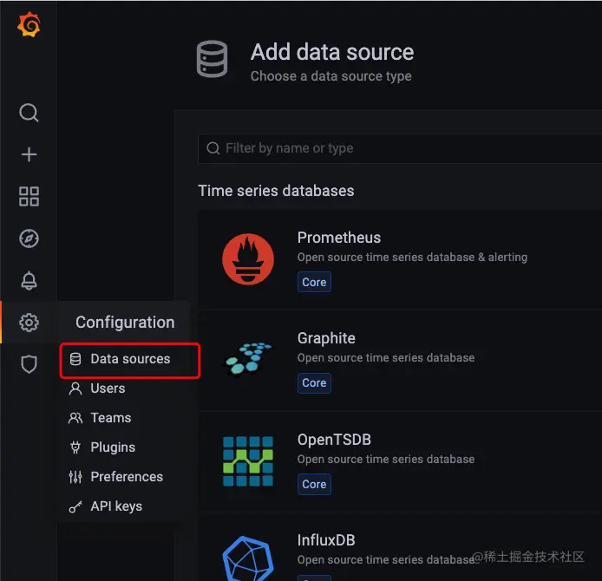Open the Server Admin shield icon
The width and height of the screenshot is (602, 581).
point(29,364)
